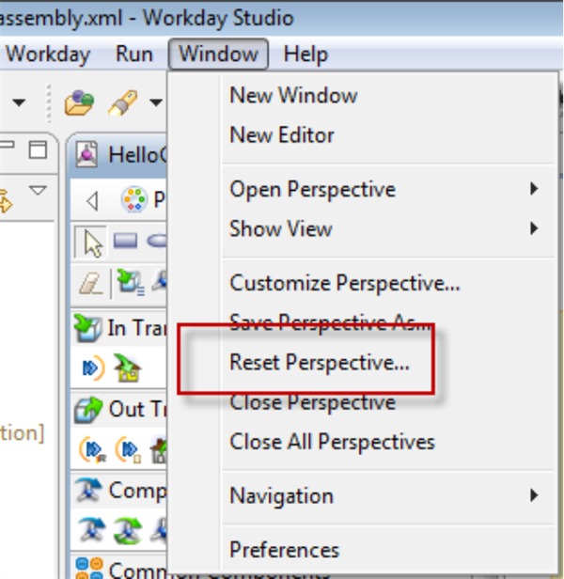The image size is (564, 579).
Task: Select the first In Transport component icon
Action: coord(93,368)
